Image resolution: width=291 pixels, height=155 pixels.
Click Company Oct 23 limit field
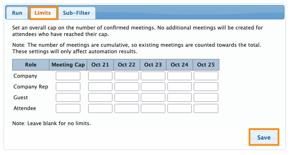153,76
